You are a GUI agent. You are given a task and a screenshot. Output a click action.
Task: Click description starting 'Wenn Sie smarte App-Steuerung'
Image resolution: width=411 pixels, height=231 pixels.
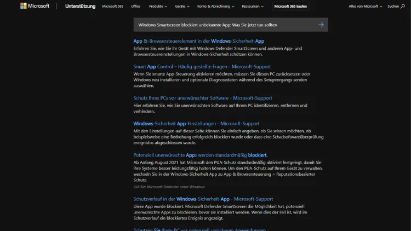point(222,79)
